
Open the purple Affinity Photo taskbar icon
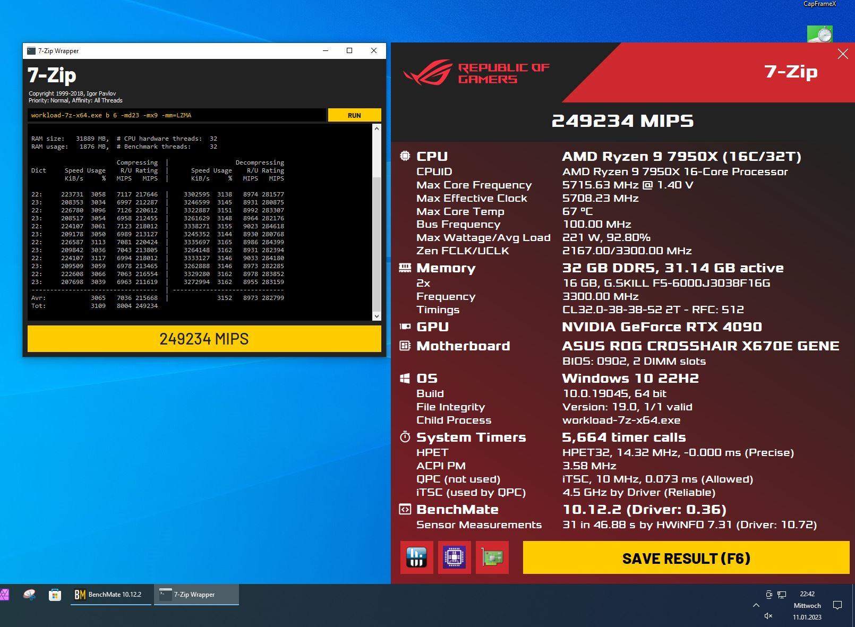pyautogui.click(x=4, y=595)
